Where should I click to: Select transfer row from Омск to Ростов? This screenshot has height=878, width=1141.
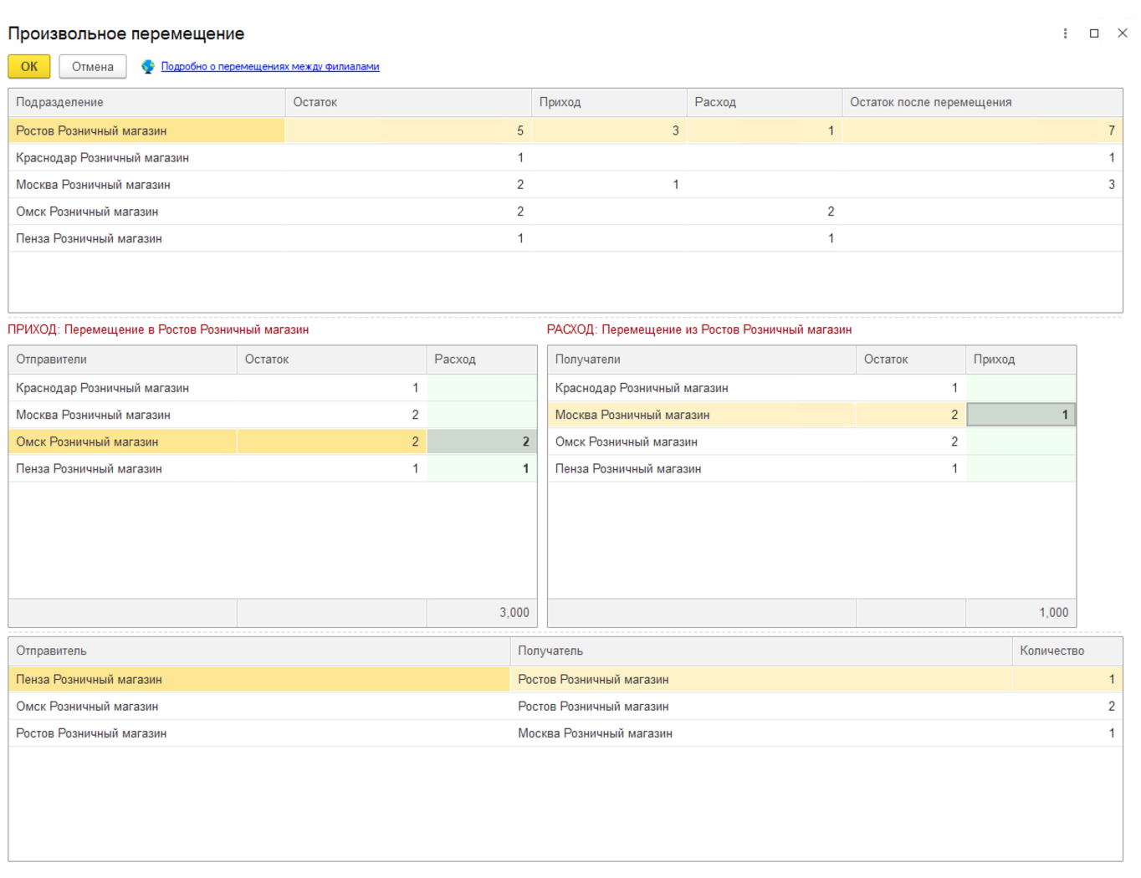click(565, 707)
